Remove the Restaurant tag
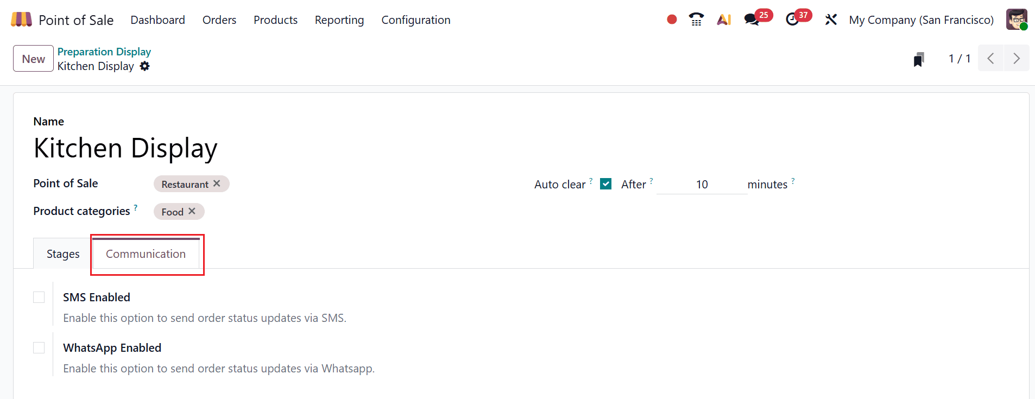Viewport: 1035px width, 399px height. 217,183
